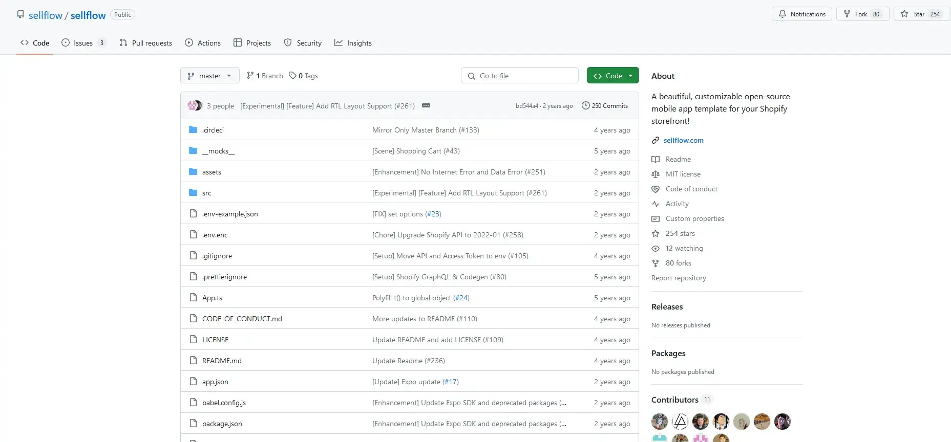Open the babel.config.js file
Screen dimensions: 951x442
point(224,403)
